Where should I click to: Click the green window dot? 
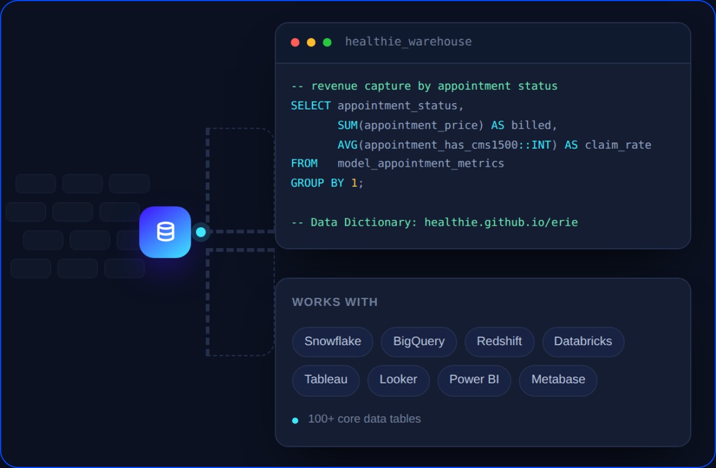tap(327, 42)
